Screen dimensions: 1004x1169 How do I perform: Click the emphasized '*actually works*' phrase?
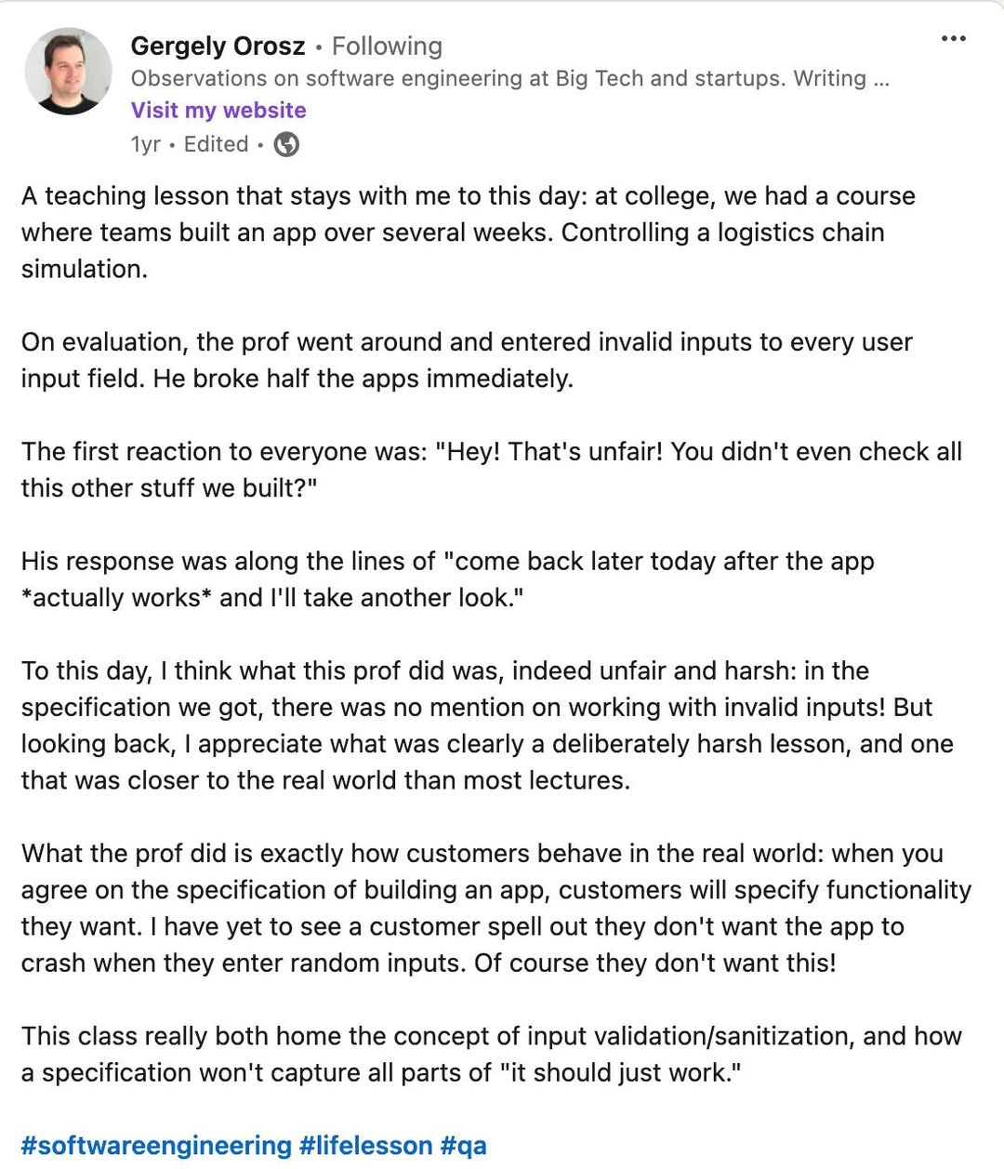point(116,597)
